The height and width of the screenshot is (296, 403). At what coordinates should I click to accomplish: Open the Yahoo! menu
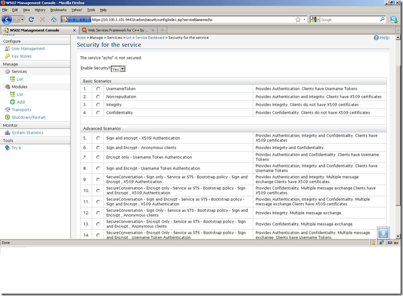point(76,10)
